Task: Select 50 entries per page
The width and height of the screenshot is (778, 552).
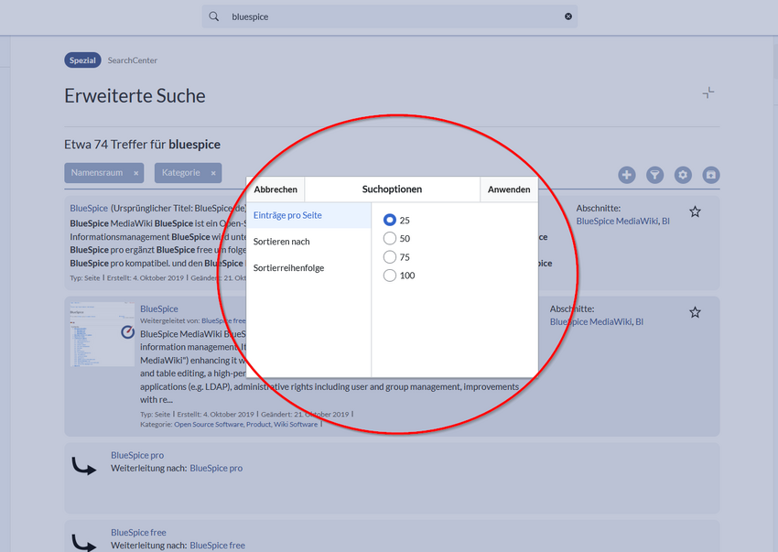Action: coord(390,238)
